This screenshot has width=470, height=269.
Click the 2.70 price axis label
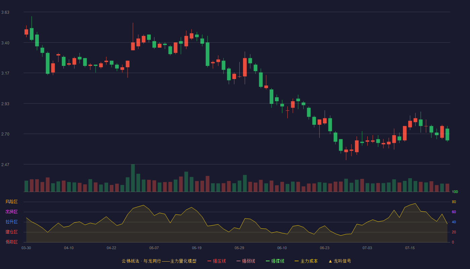[x=5, y=134]
